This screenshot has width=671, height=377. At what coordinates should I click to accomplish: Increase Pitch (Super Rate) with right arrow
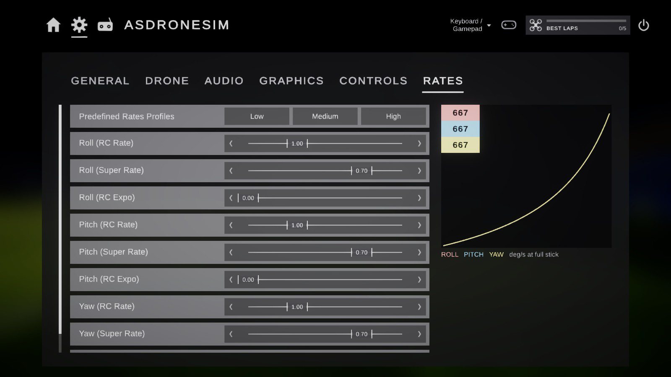click(x=419, y=253)
